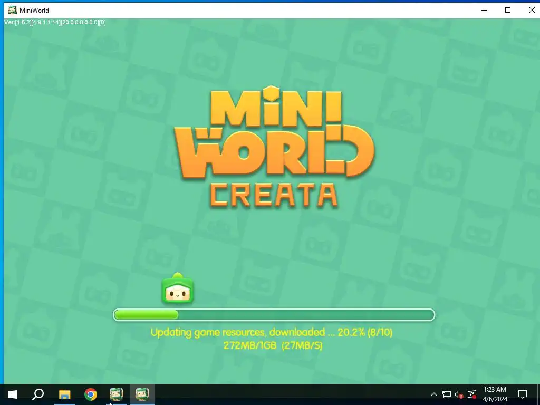Screen dimensions: 540x405
Task: Switch to the first MiniWorld taskbar icon
Action: pyautogui.click(x=117, y=394)
